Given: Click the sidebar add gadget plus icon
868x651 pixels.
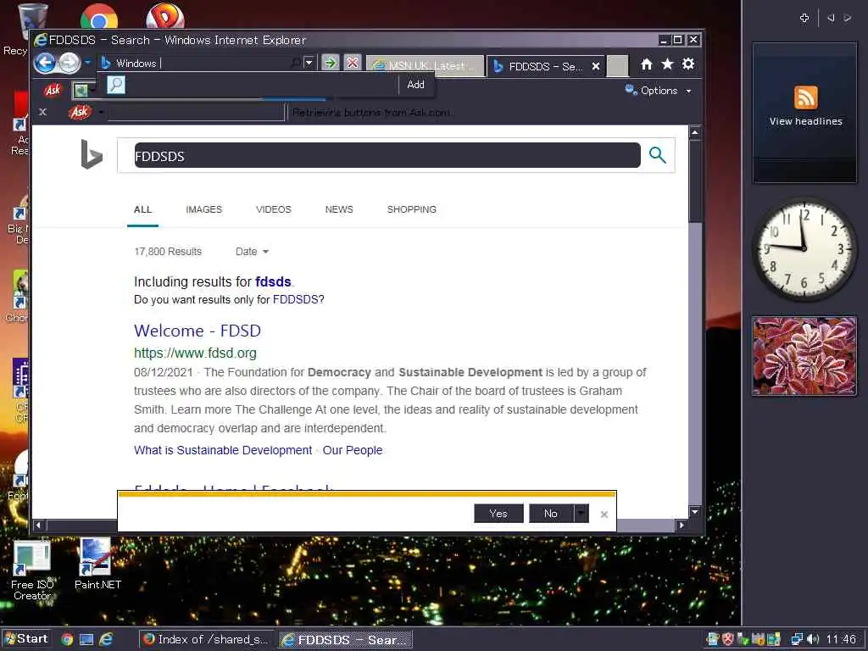Looking at the screenshot, I should coord(804,19).
